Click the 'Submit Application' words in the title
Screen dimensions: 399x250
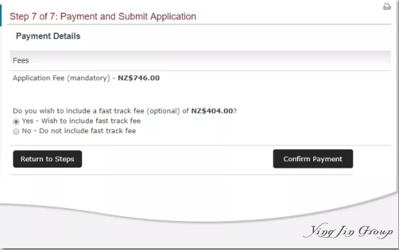158,16
